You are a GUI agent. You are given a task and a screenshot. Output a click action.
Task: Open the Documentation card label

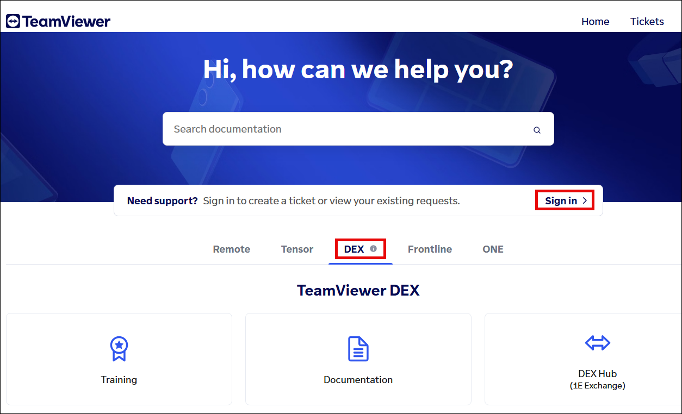coord(358,380)
